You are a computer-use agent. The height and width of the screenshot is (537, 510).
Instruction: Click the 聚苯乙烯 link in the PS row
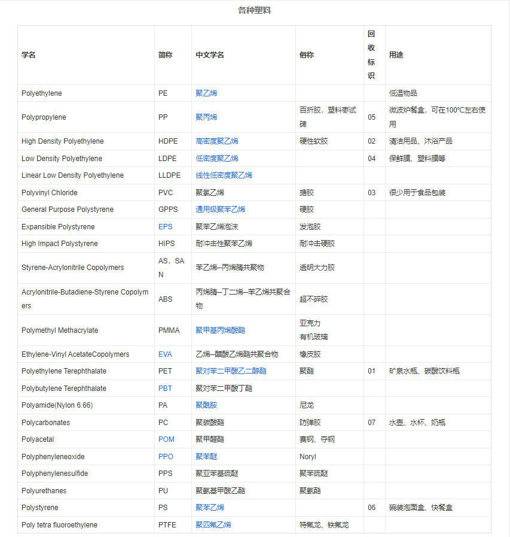(210, 508)
